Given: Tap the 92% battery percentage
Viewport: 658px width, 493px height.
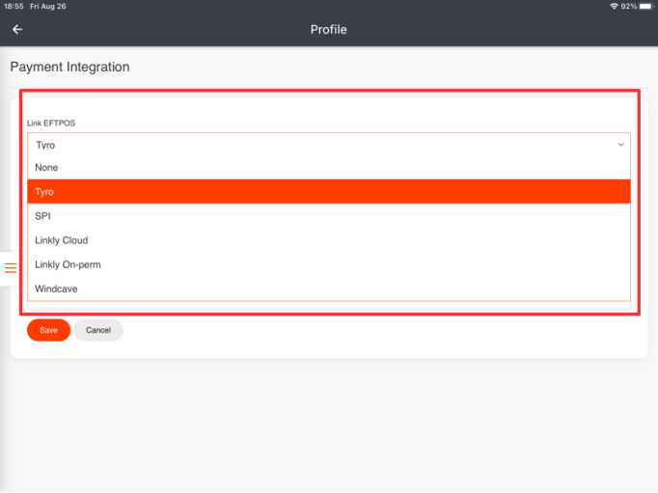Looking at the screenshot, I should (x=629, y=6).
